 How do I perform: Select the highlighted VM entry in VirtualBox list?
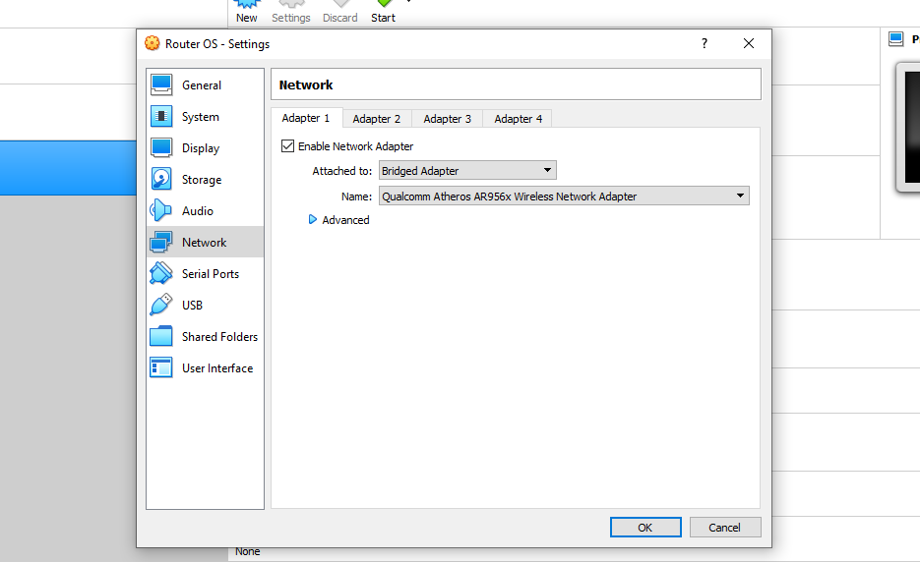pos(68,168)
